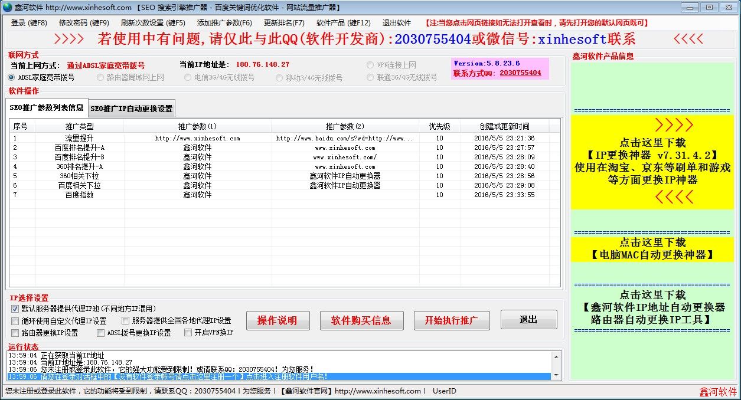Sort by 优先级 column header
This screenshot has width=741, height=400.
click(x=440, y=126)
